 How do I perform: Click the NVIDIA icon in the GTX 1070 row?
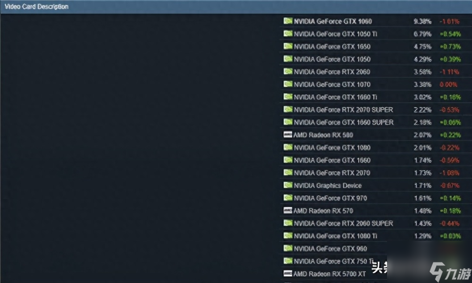point(288,84)
